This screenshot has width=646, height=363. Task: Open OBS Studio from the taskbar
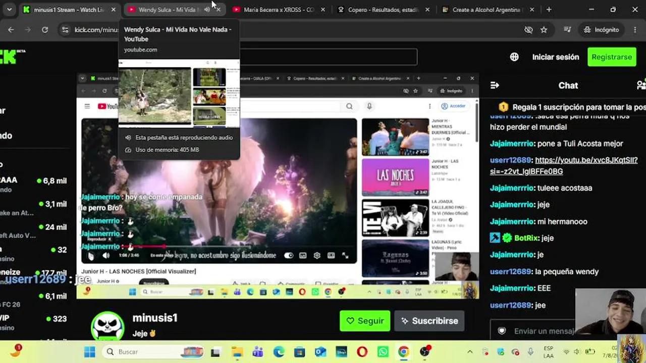pyautogui.click(x=425, y=351)
